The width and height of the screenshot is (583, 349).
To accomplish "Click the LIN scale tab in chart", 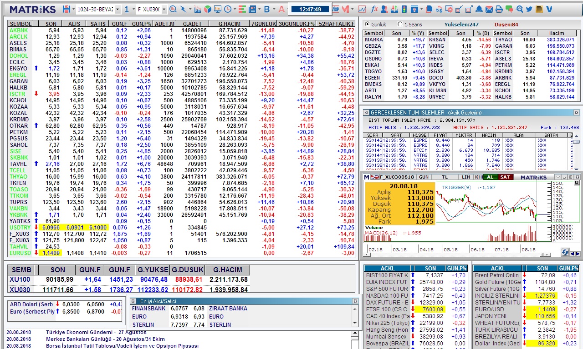I will (x=466, y=177).
